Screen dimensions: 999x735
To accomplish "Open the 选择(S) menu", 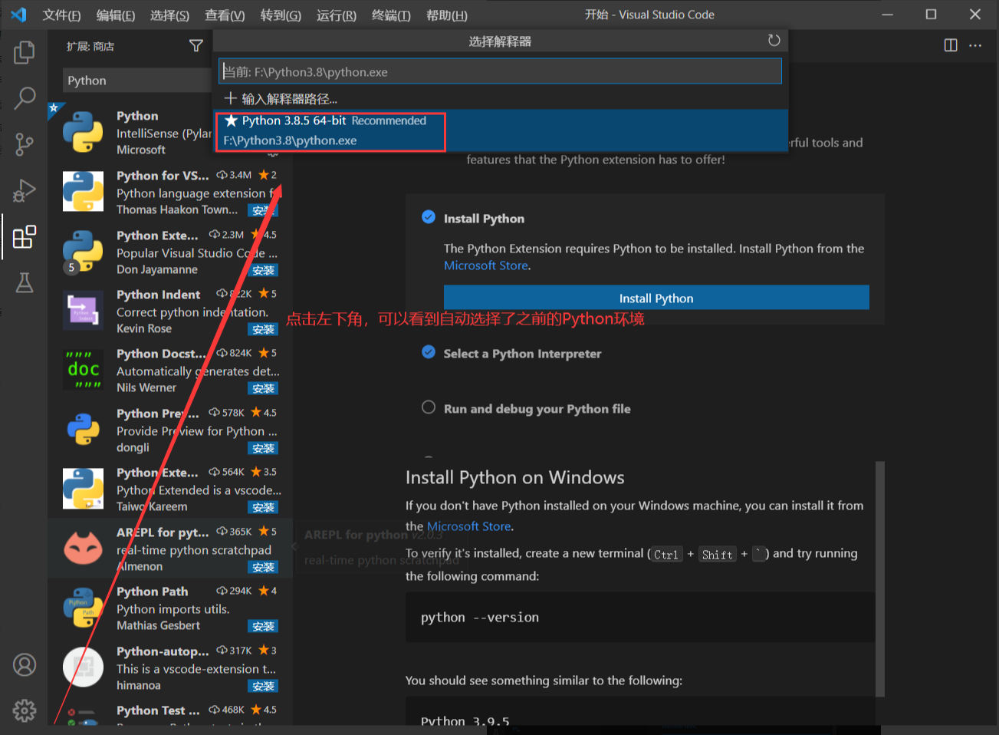I will pos(170,15).
